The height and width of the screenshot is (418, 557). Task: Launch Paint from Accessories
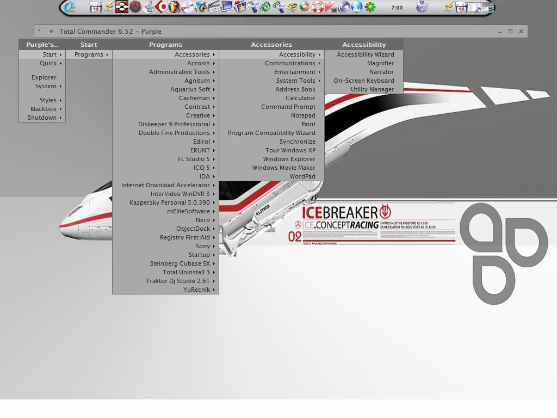click(271, 124)
